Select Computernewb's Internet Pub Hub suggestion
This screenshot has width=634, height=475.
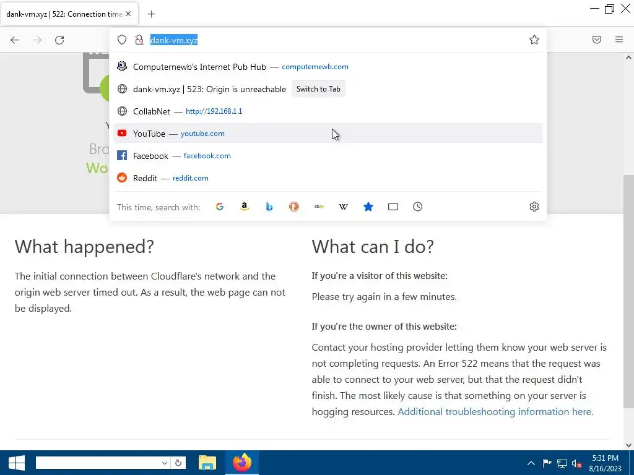pyautogui.click(x=328, y=67)
